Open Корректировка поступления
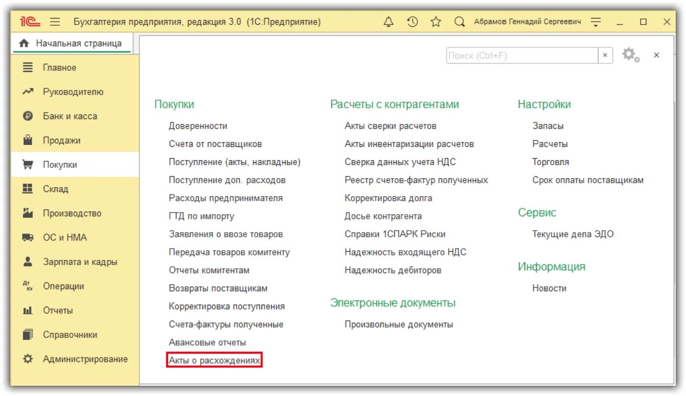This screenshot has width=686, height=396. tap(227, 307)
